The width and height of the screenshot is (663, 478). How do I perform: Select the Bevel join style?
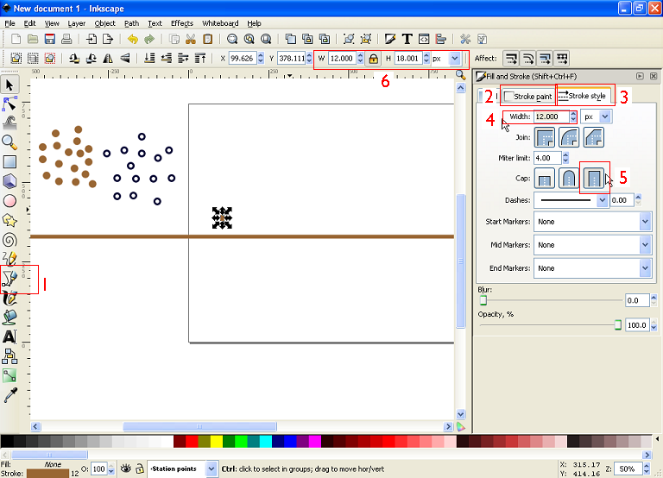[594, 137]
